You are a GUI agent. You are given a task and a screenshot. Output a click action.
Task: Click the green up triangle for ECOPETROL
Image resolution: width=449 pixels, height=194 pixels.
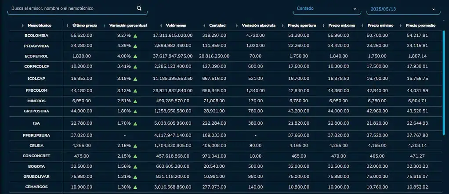tap(135, 56)
